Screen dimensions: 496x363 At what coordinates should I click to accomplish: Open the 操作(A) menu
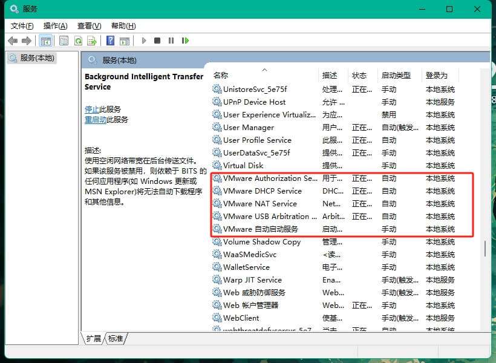56,25
